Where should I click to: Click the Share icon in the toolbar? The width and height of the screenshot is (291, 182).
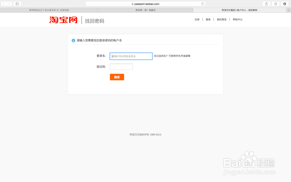tap(266, 4)
